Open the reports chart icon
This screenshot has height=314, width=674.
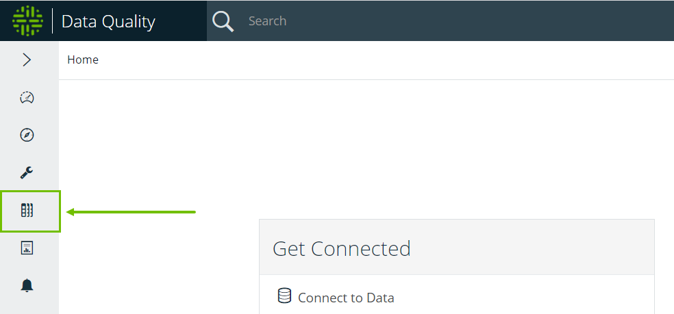pos(27,248)
